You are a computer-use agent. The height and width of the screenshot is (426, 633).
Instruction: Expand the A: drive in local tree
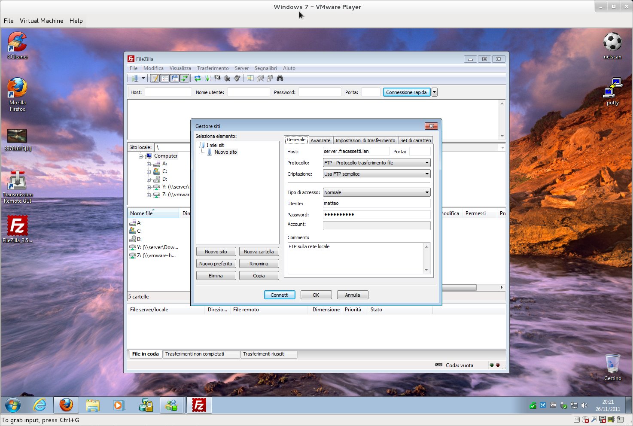pyautogui.click(x=149, y=164)
